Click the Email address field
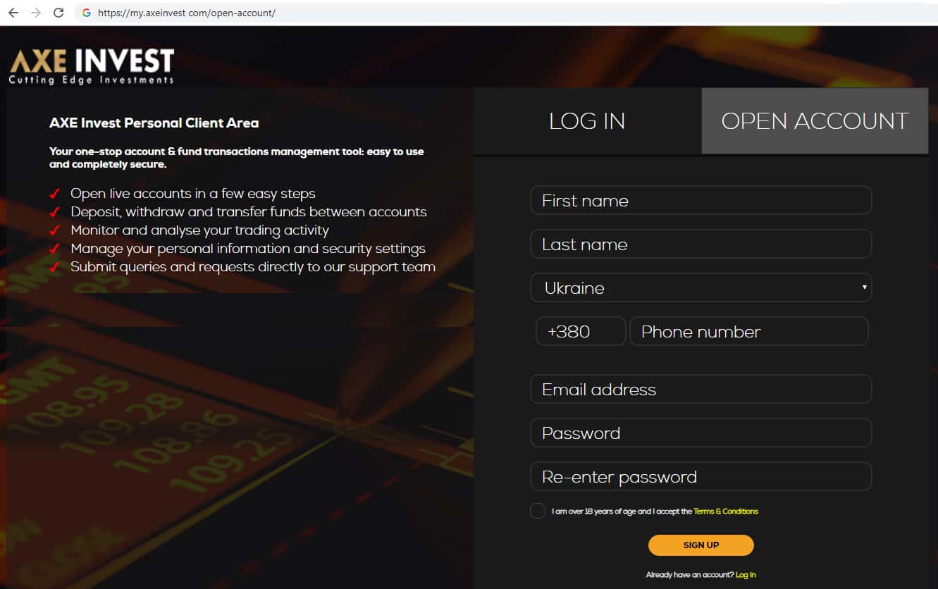Image resolution: width=938 pixels, height=589 pixels. pos(701,390)
